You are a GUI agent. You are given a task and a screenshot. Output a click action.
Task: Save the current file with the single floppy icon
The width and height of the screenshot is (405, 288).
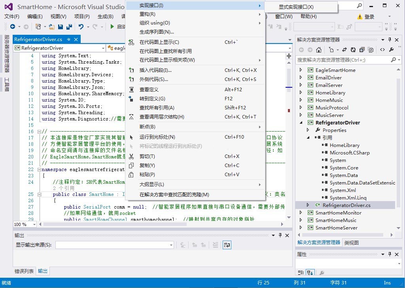tap(61, 26)
